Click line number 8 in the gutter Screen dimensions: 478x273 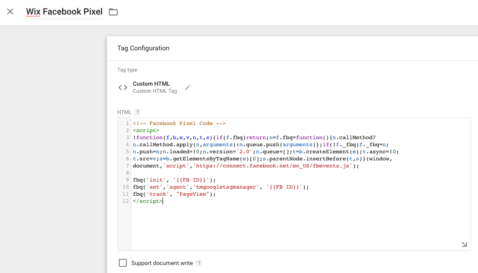pos(127,173)
